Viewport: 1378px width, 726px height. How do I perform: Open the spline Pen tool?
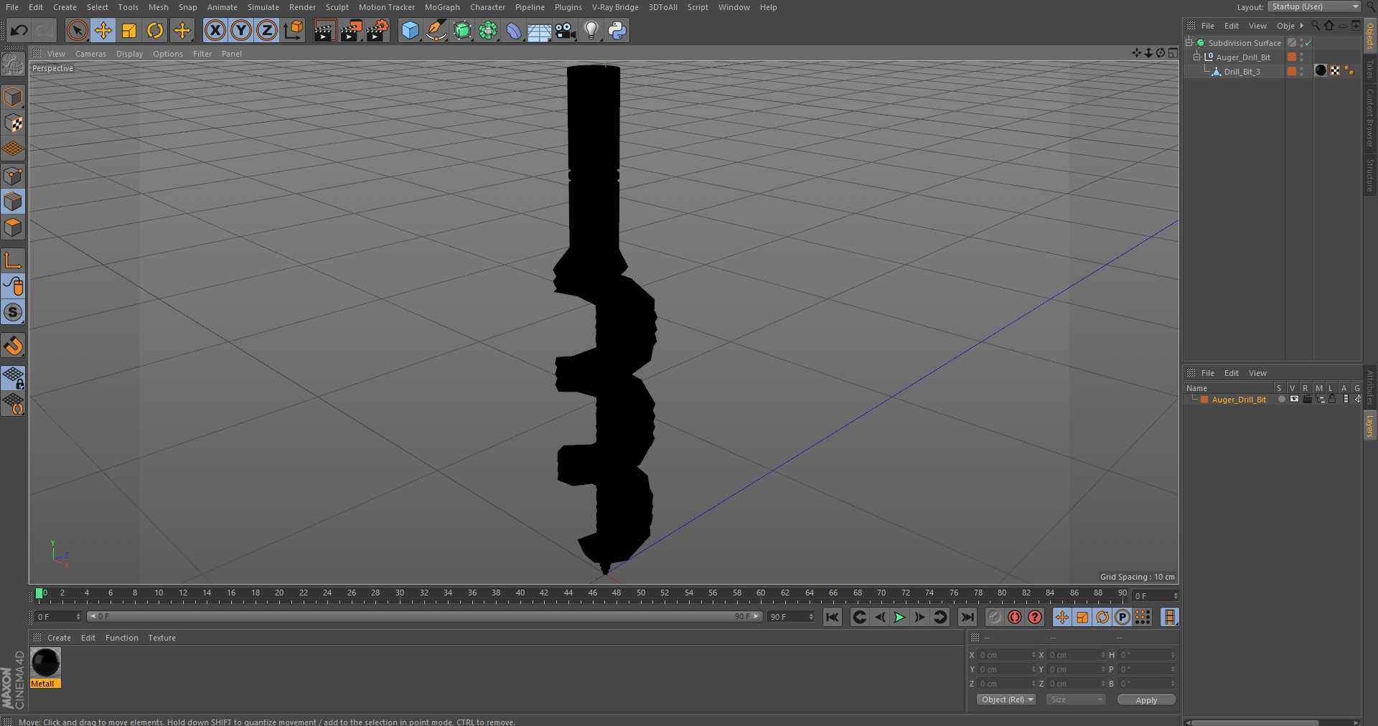tap(436, 30)
